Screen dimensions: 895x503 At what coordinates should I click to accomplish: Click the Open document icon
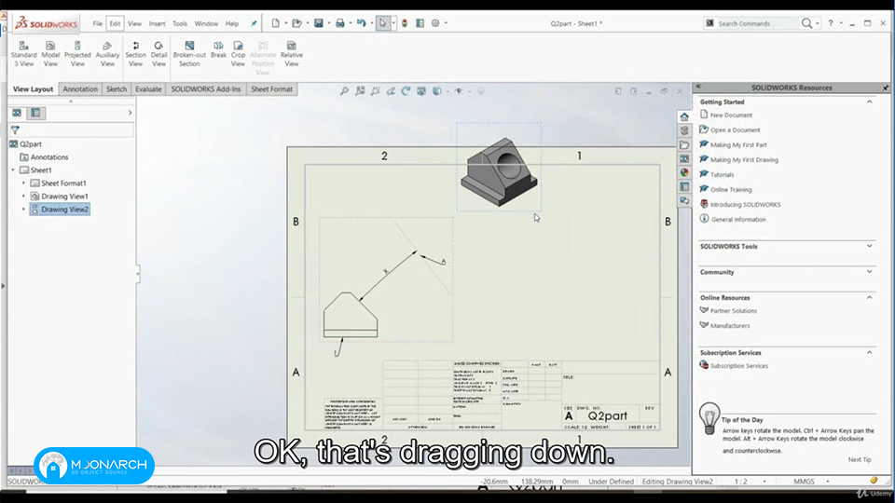[296, 23]
